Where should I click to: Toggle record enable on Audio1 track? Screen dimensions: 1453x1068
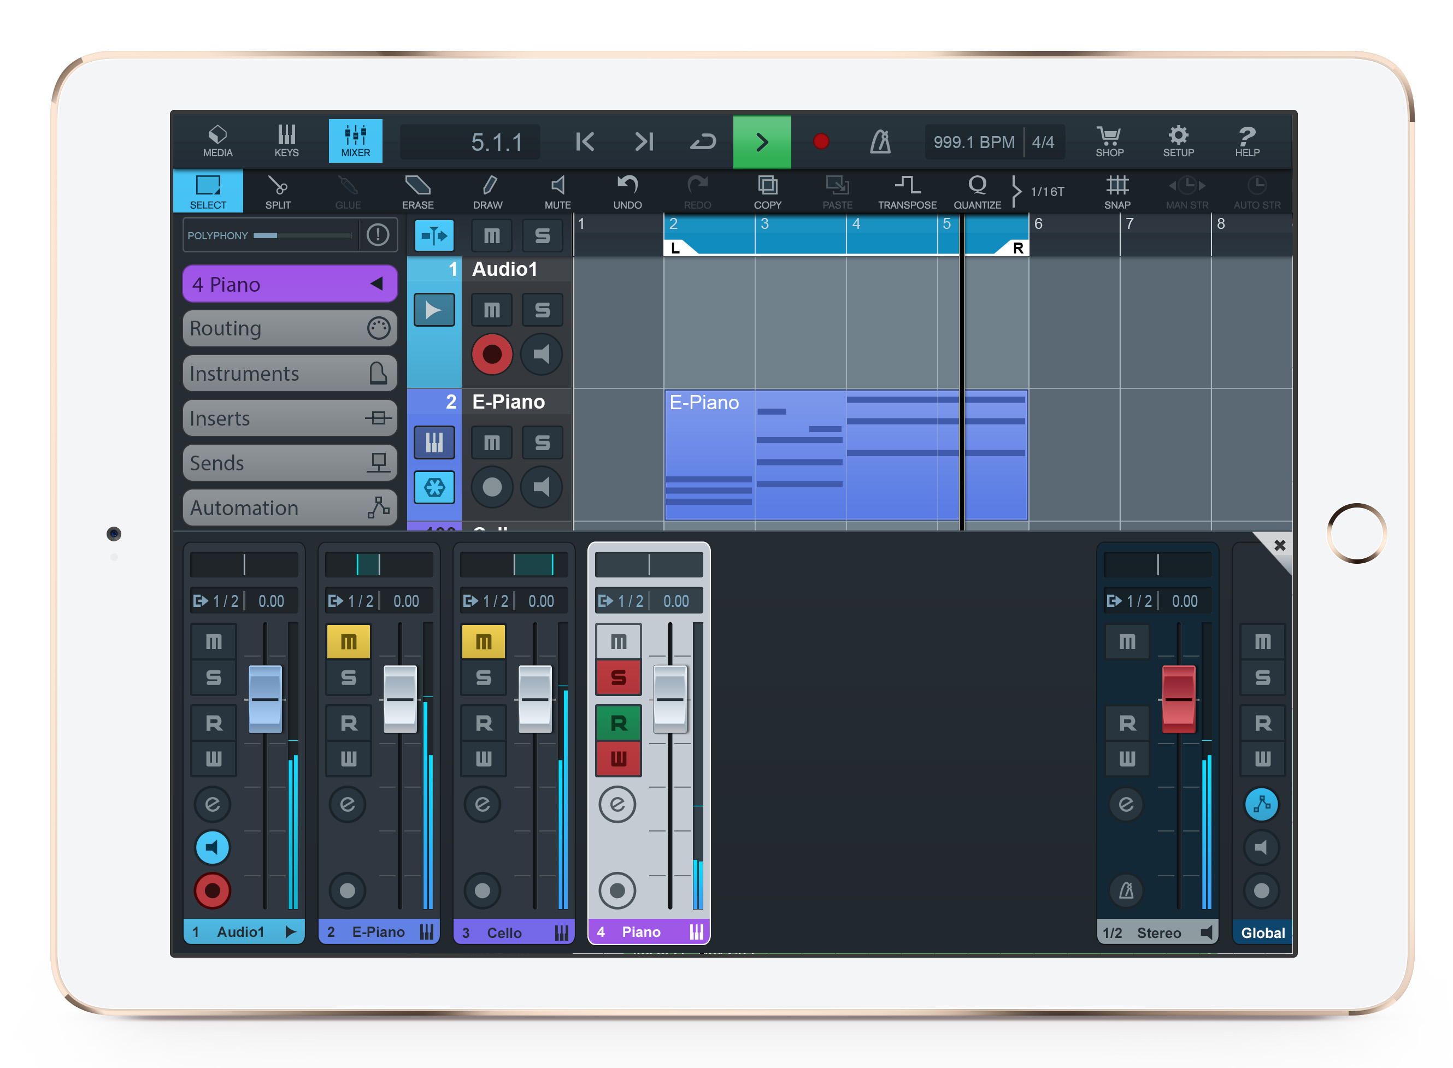coord(491,355)
